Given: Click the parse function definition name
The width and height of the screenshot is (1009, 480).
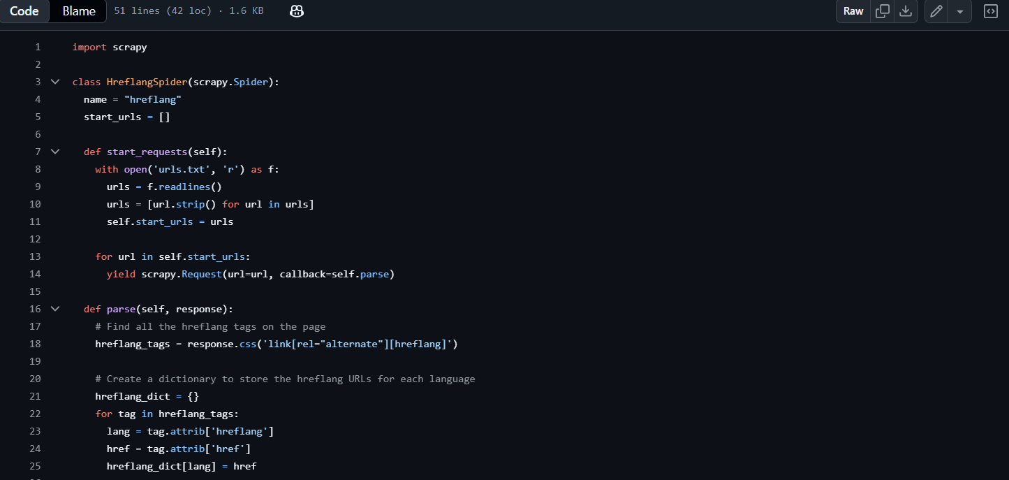Looking at the screenshot, I should [121, 309].
